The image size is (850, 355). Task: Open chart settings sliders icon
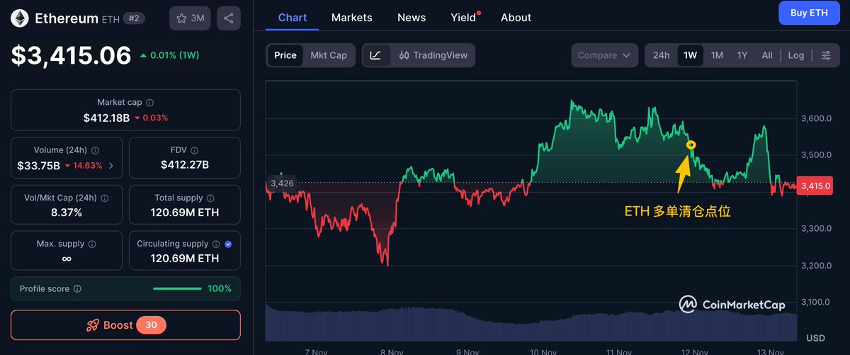[826, 55]
